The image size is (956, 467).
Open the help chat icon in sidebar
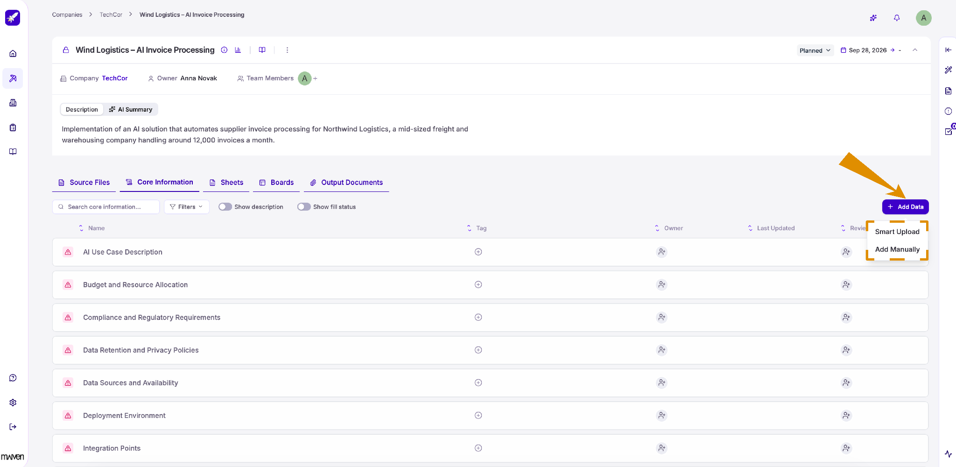point(13,378)
